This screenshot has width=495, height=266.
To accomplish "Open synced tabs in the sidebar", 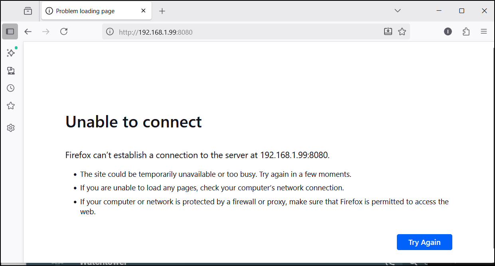I will tap(11, 71).
